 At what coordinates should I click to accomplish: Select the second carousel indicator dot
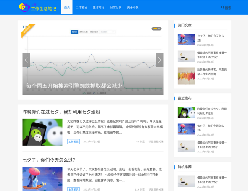[x=159, y=29]
